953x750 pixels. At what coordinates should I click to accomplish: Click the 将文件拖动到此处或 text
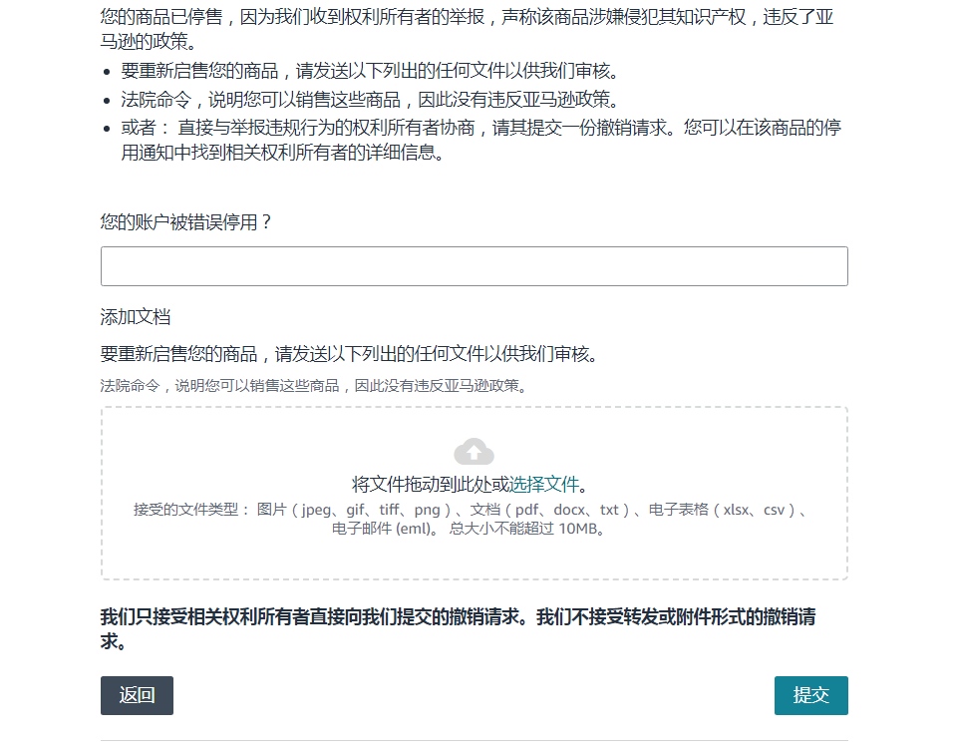[x=430, y=484]
